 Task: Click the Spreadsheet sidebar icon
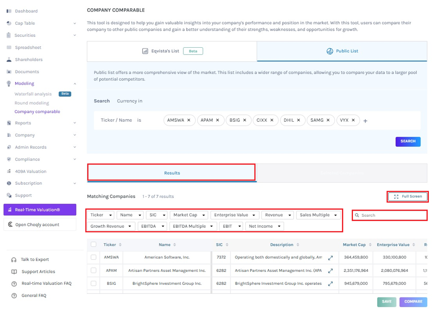point(9,47)
